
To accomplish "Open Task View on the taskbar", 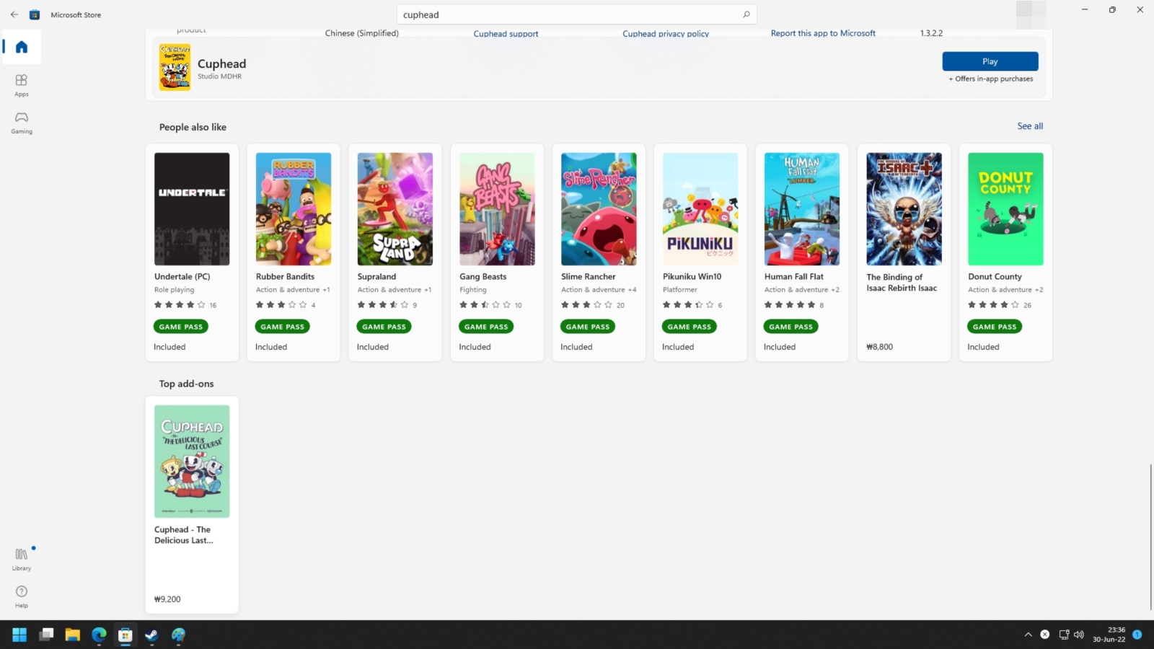I will point(46,635).
